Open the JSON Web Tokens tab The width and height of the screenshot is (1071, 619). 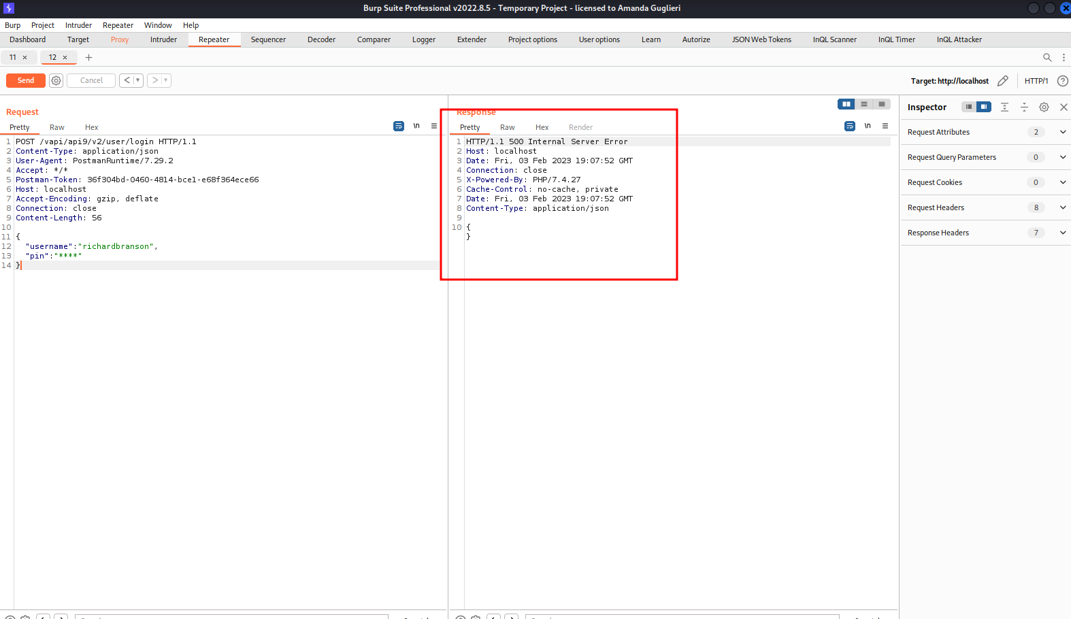pos(761,39)
